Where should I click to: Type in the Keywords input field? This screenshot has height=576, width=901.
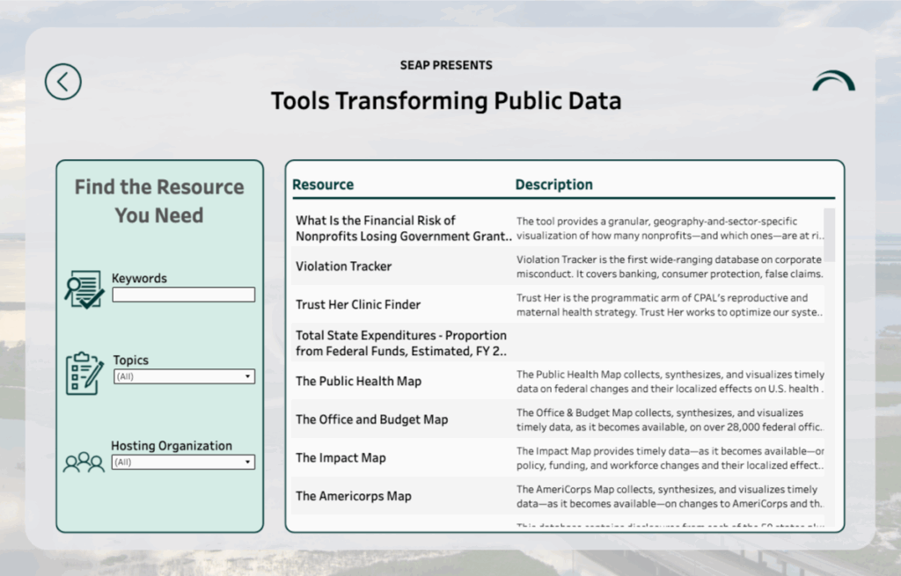pyautogui.click(x=183, y=295)
